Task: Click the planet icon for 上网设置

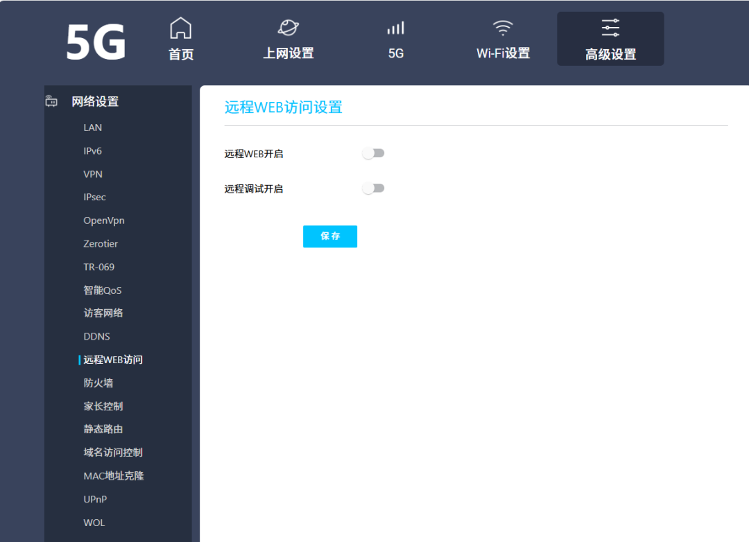Action: click(288, 27)
